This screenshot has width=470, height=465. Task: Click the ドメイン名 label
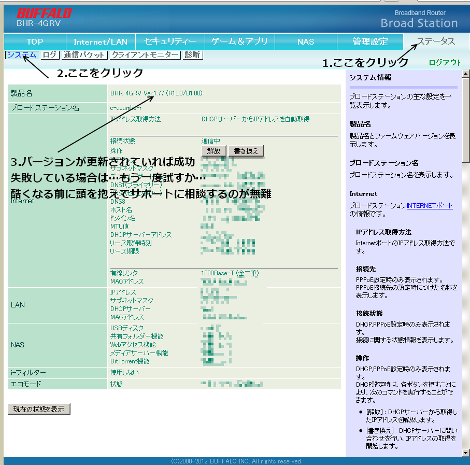123,218
